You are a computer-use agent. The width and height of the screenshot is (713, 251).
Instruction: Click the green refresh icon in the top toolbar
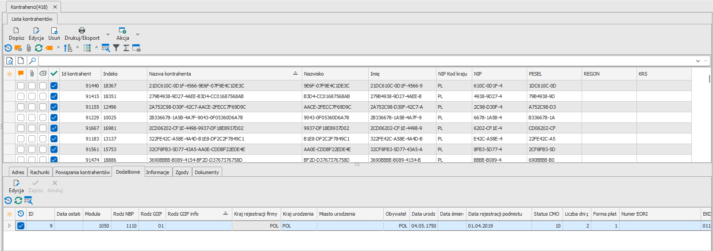39,48
